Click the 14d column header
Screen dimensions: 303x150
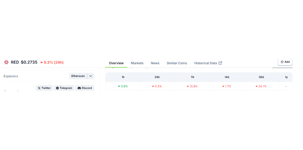click(x=227, y=77)
